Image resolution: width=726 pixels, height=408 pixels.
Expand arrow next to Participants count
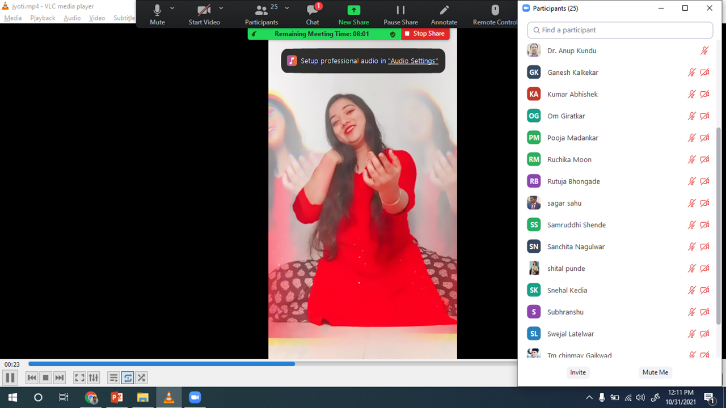pos(287,8)
